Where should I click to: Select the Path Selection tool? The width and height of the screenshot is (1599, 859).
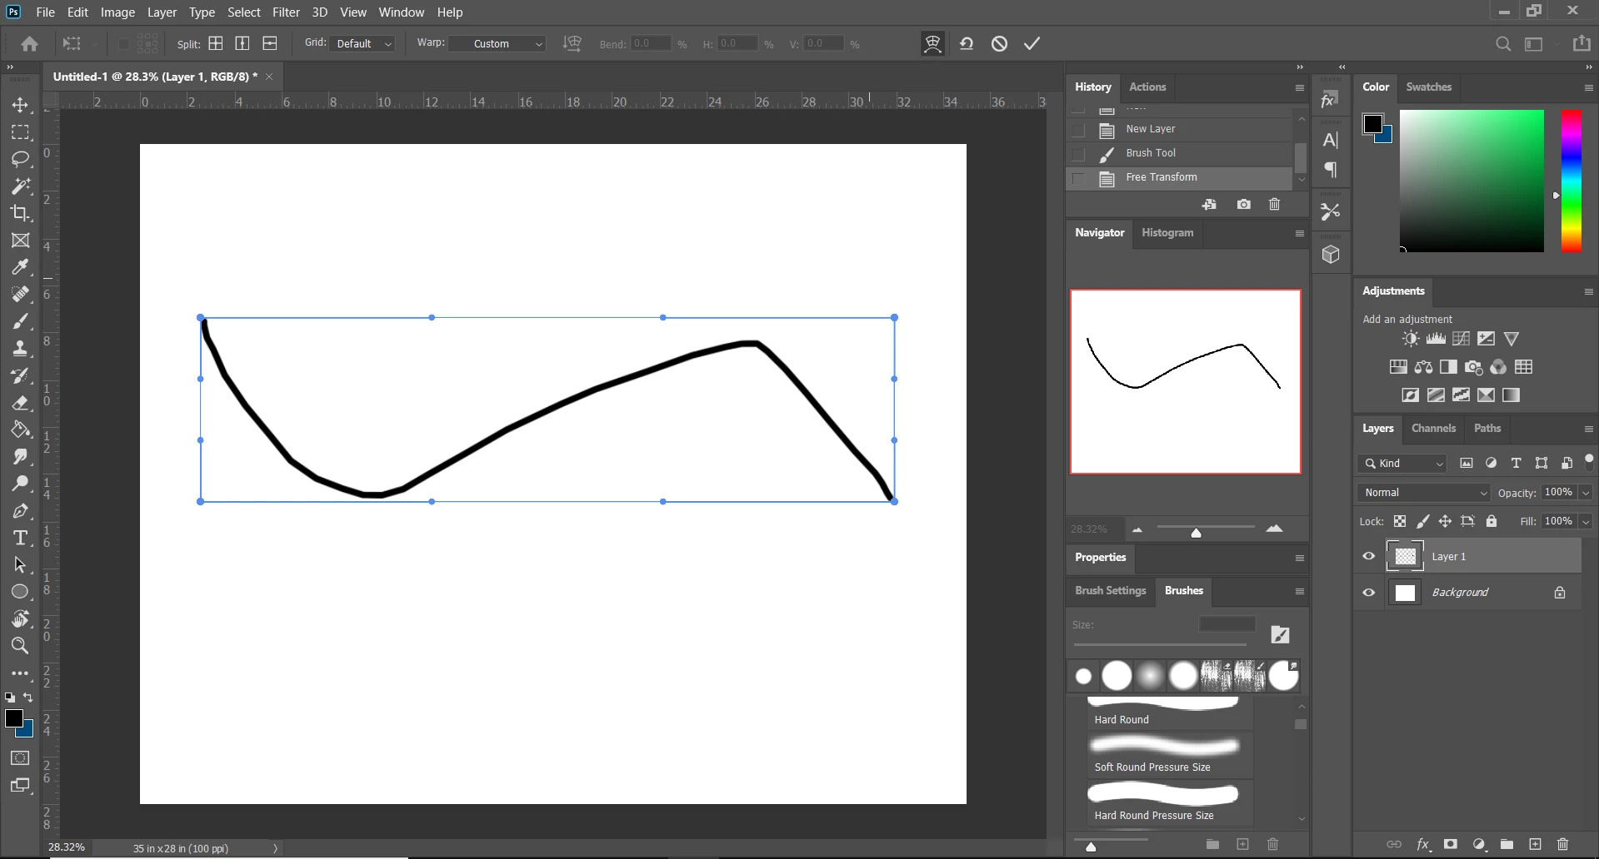(x=20, y=565)
